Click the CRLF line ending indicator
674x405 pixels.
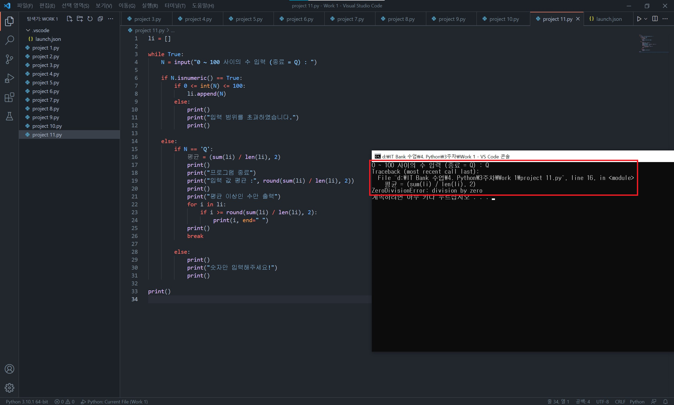[x=620, y=402]
